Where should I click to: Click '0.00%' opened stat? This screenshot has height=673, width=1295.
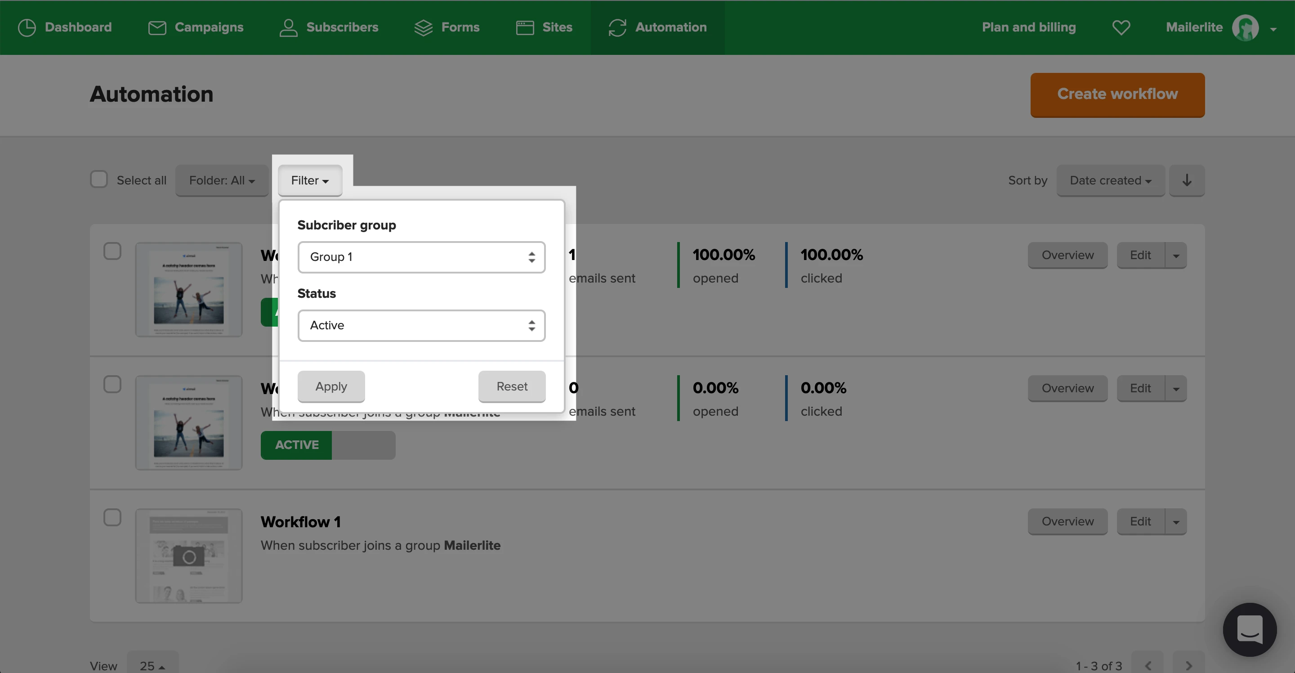pyautogui.click(x=715, y=388)
